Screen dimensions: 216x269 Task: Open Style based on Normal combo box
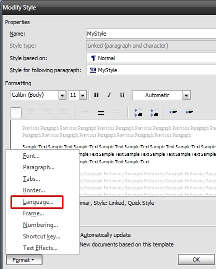[x=151, y=58]
